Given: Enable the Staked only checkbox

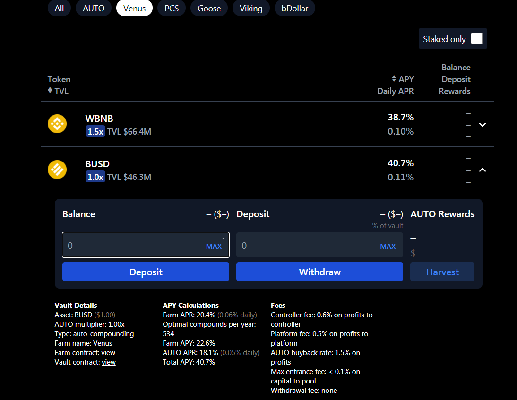Looking at the screenshot, I should 476,39.
